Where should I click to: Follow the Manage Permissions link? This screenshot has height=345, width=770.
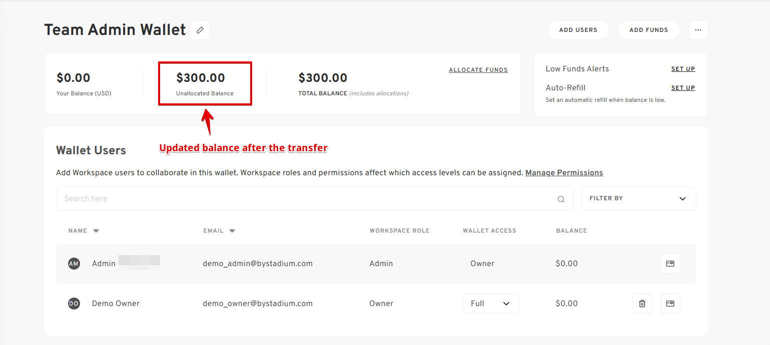point(564,173)
